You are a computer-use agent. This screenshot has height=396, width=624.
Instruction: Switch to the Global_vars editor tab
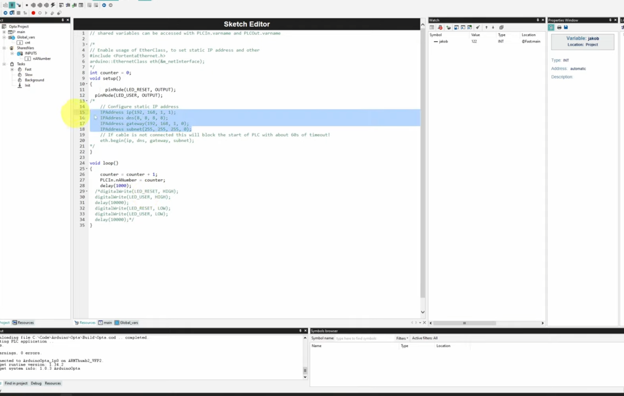tap(127, 323)
